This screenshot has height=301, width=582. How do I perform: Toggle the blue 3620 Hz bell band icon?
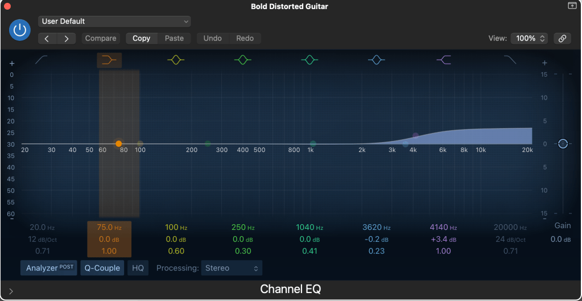(x=377, y=60)
